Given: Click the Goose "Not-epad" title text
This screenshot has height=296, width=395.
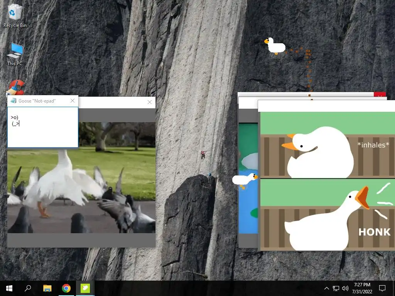Looking at the screenshot, I should pos(37,101).
